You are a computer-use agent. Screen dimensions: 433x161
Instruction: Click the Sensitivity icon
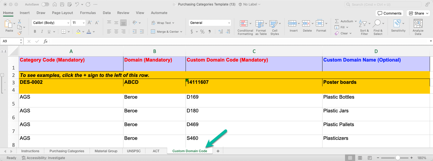(x=397, y=23)
